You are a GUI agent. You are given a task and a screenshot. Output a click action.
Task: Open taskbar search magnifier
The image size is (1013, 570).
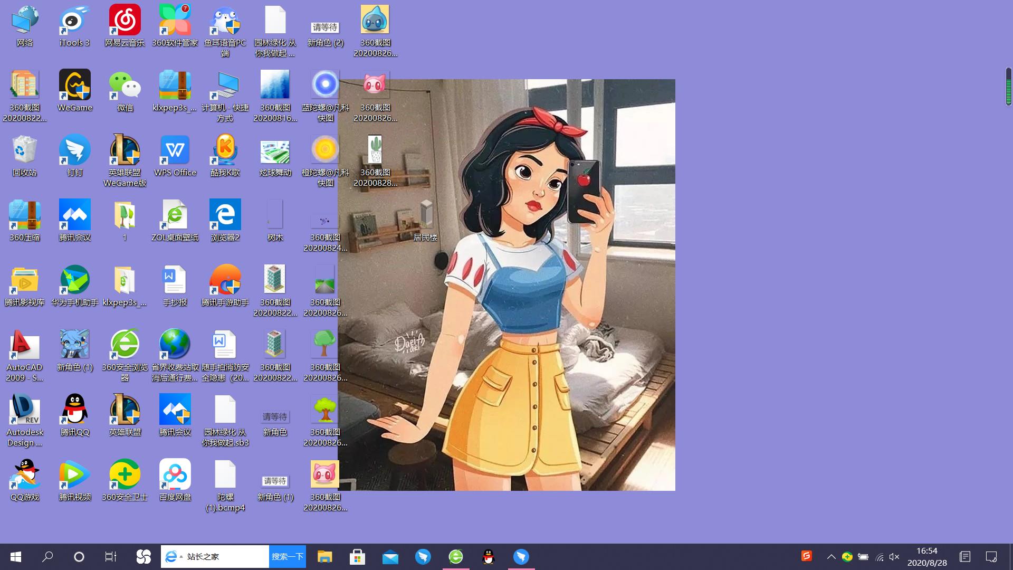(x=47, y=557)
